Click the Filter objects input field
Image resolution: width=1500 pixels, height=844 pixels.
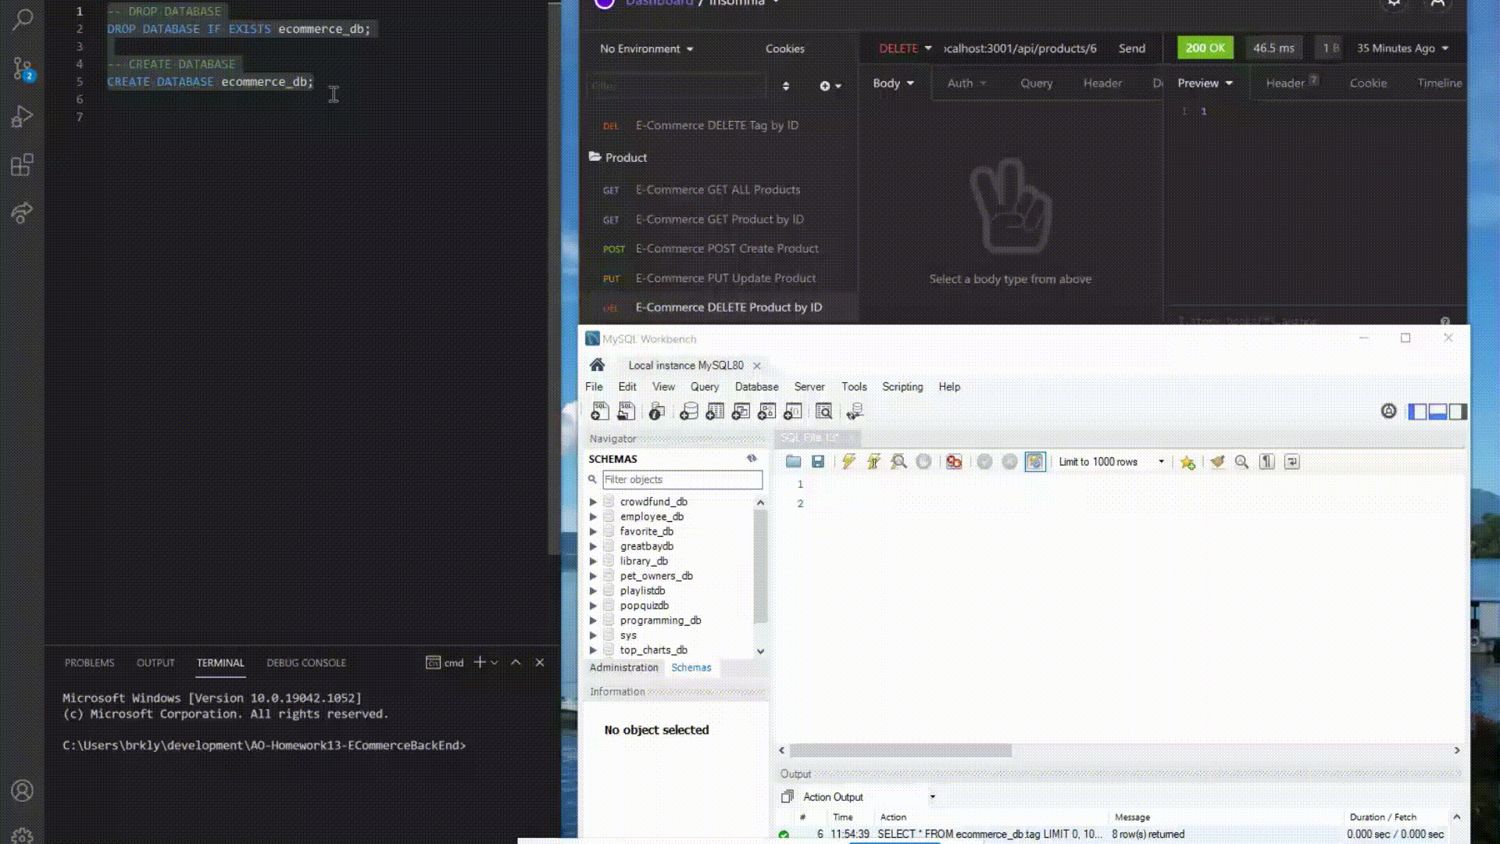[681, 480]
